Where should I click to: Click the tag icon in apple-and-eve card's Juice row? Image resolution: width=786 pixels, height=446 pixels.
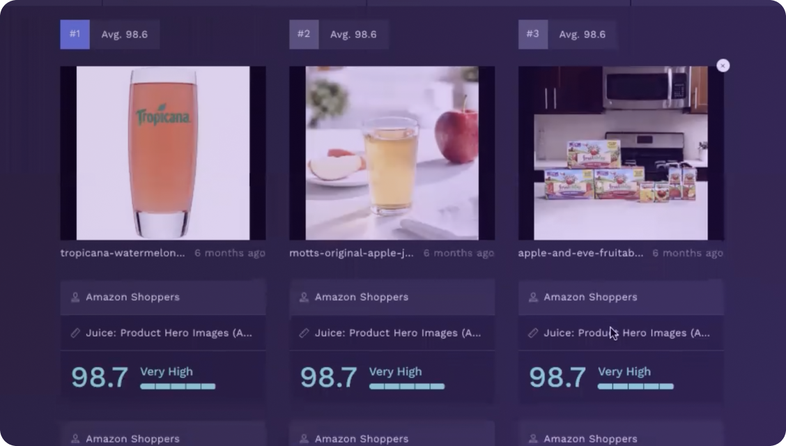(x=533, y=332)
